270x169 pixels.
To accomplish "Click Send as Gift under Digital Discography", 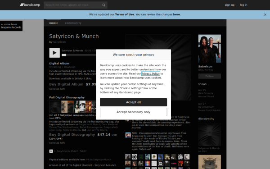I will tap(57, 143).
